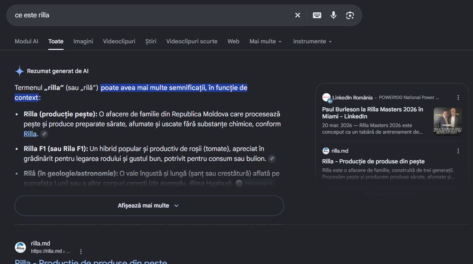This screenshot has width=473, height=264.
Task: Open the Instrumente dropdown
Action: 313,41
